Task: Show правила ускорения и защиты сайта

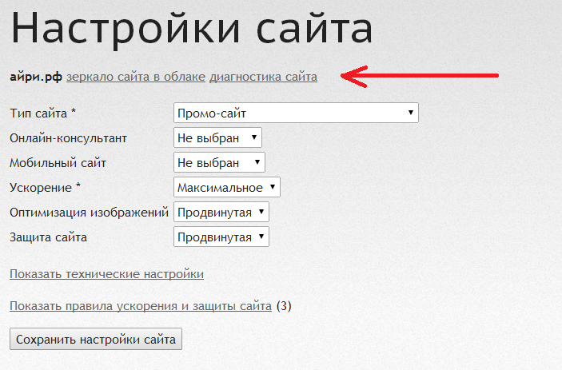Action: (140, 305)
